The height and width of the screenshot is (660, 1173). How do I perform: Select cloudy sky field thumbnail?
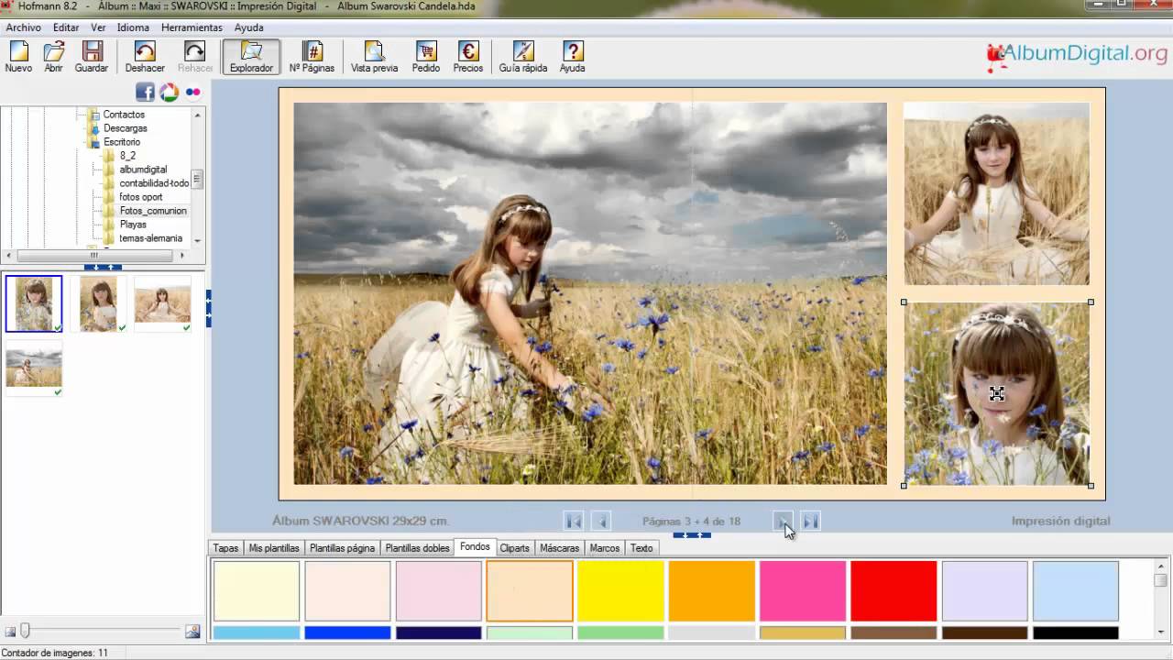coord(34,368)
